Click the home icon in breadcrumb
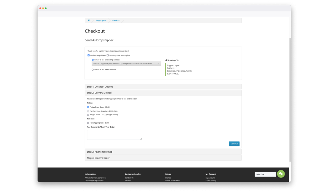The width and height of the screenshot is (329, 192). tap(89, 20)
